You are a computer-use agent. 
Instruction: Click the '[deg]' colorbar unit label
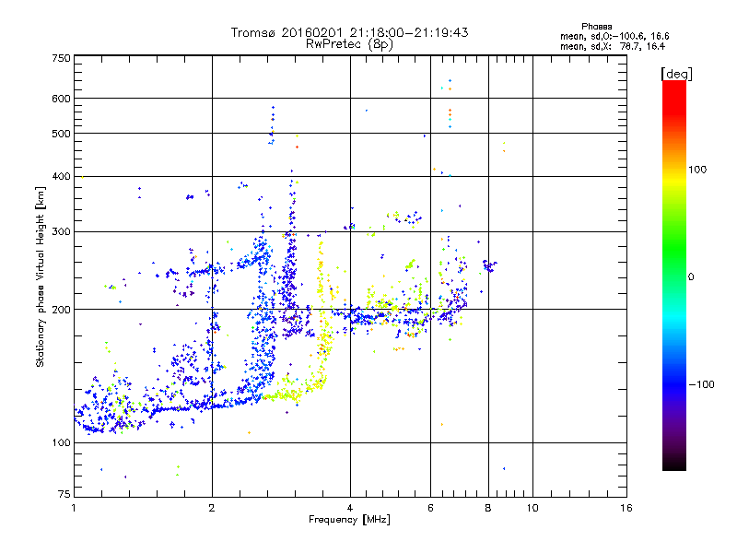click(x=676, y=74)
